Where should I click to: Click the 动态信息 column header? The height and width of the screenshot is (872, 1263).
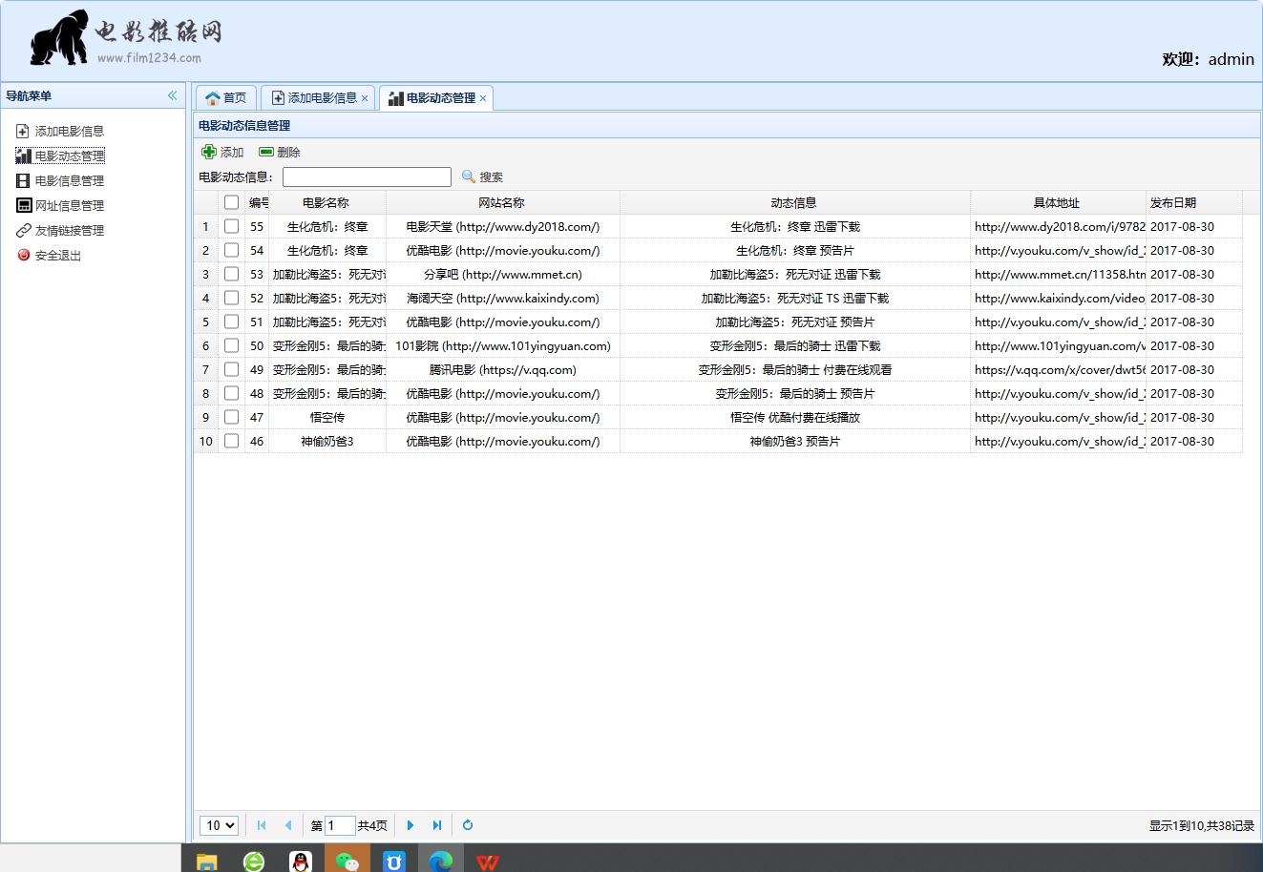click(794, 203)
